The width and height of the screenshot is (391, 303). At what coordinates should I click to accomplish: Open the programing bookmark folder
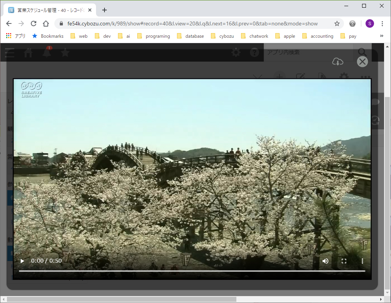pos(153,36)
